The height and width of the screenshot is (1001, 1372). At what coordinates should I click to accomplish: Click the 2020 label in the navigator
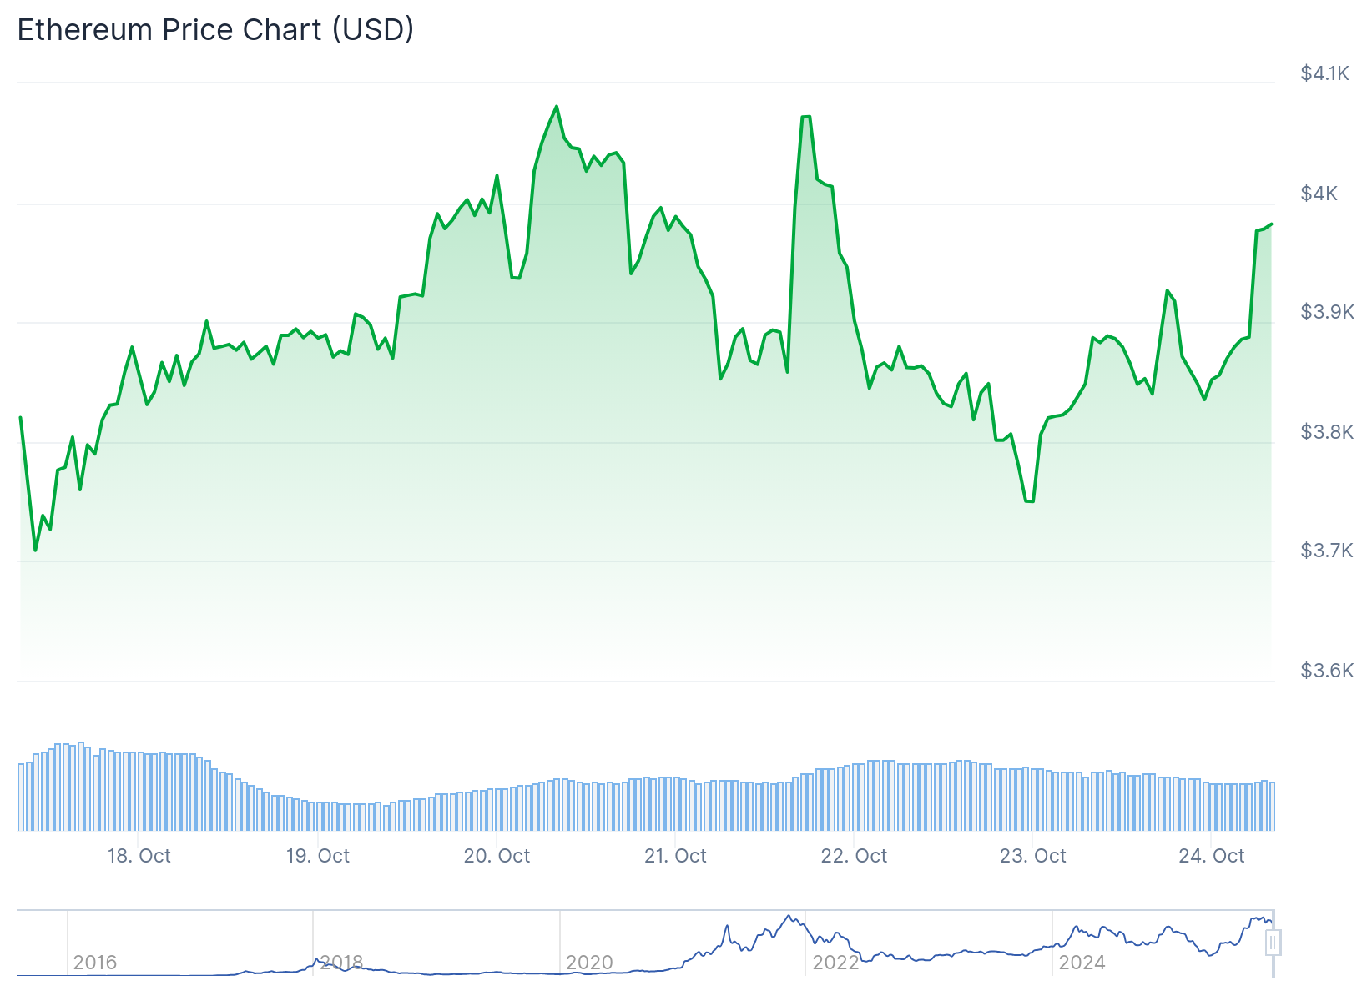(x=589, y=963)
